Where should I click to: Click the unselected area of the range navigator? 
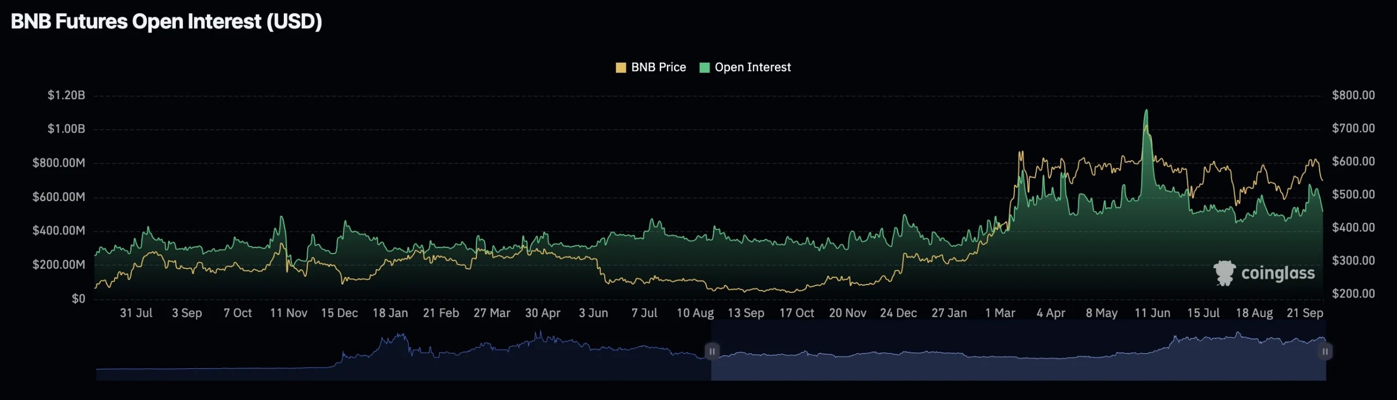(404, 350)
